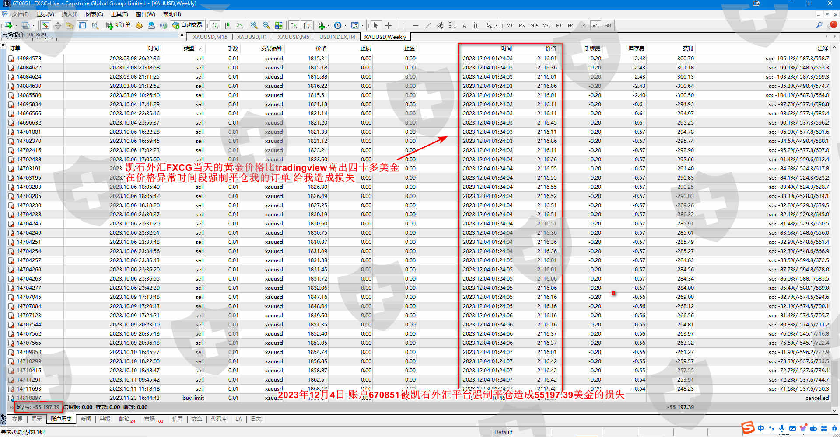Expand the chart templates dropdown arrow
Screen dimensions: 840x437
point(362,26)
